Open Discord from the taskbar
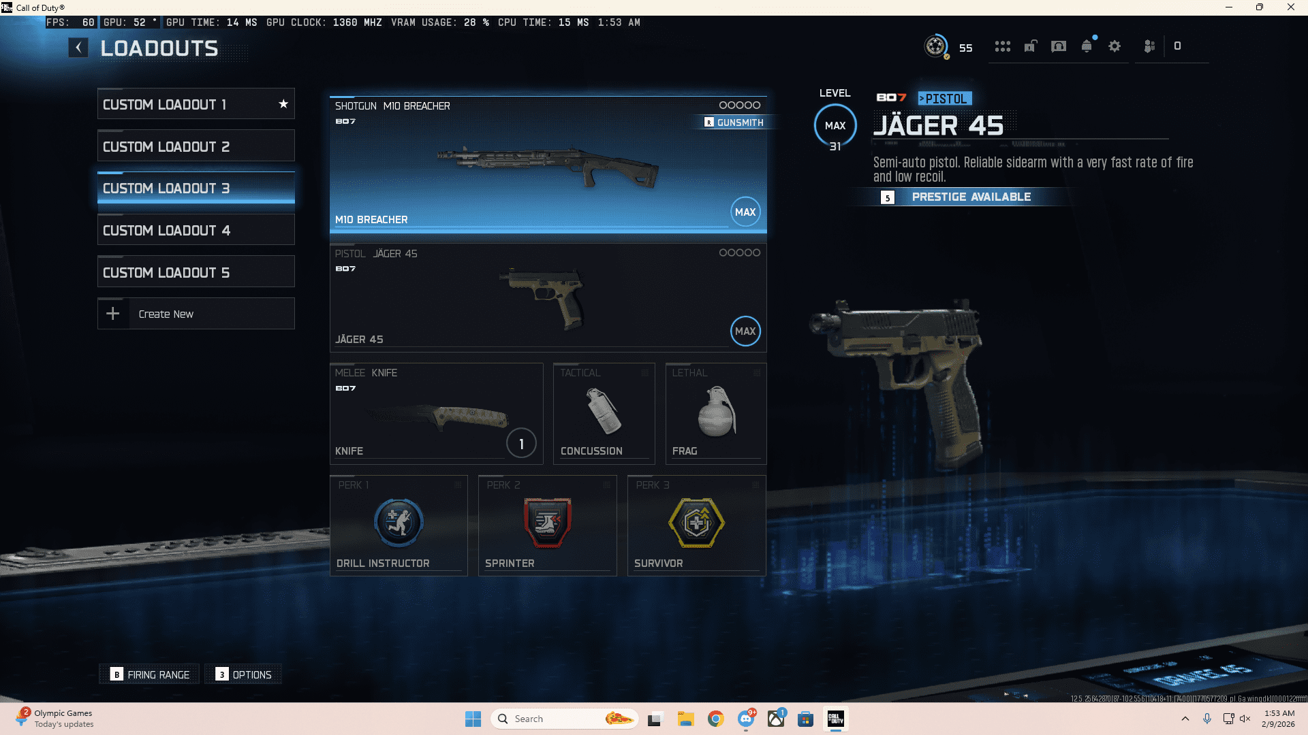Viewport: 1308px width, 735px height. [x=746, y=719]
